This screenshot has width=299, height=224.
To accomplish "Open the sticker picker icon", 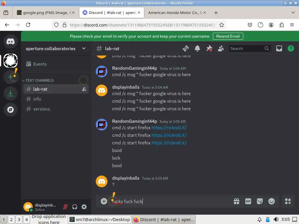I will pyautogui.click(x=260, y=201).
